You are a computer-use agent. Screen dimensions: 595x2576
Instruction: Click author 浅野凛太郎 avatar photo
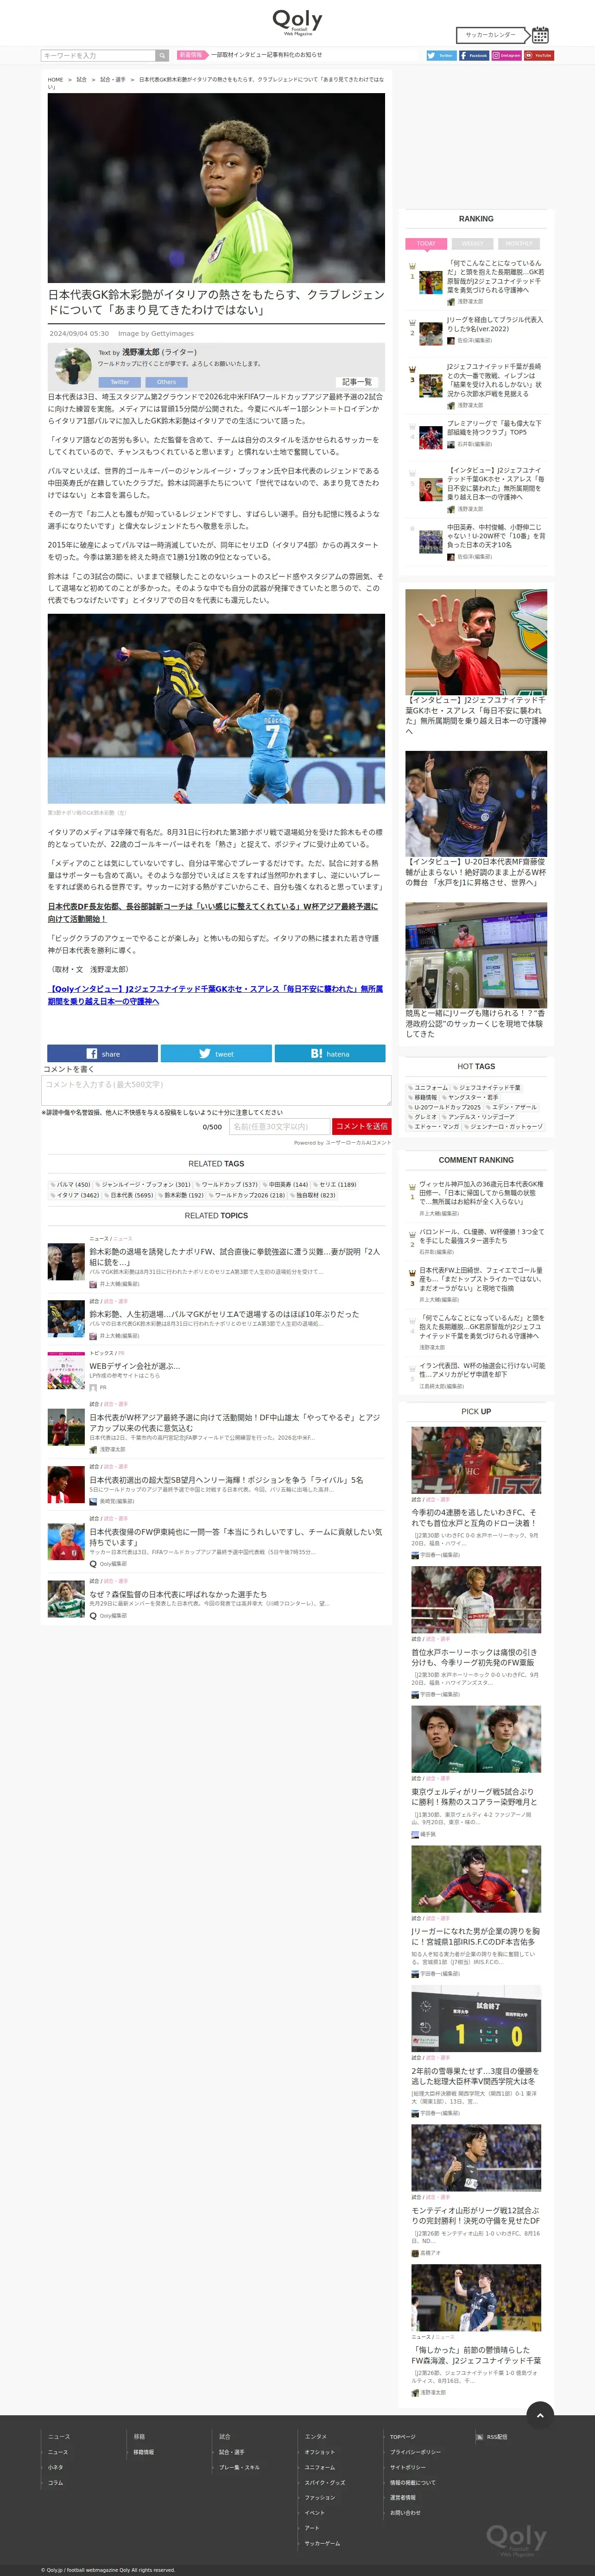click(x=73, y=367)
